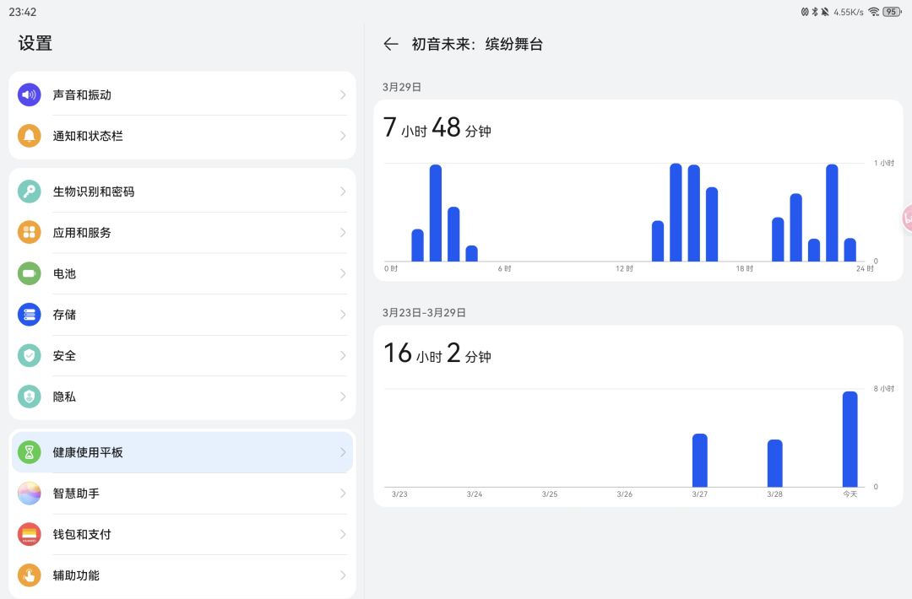Tap the 通知和状态栏 bell icon
912x599 pixels.
[x=29, y=136]
